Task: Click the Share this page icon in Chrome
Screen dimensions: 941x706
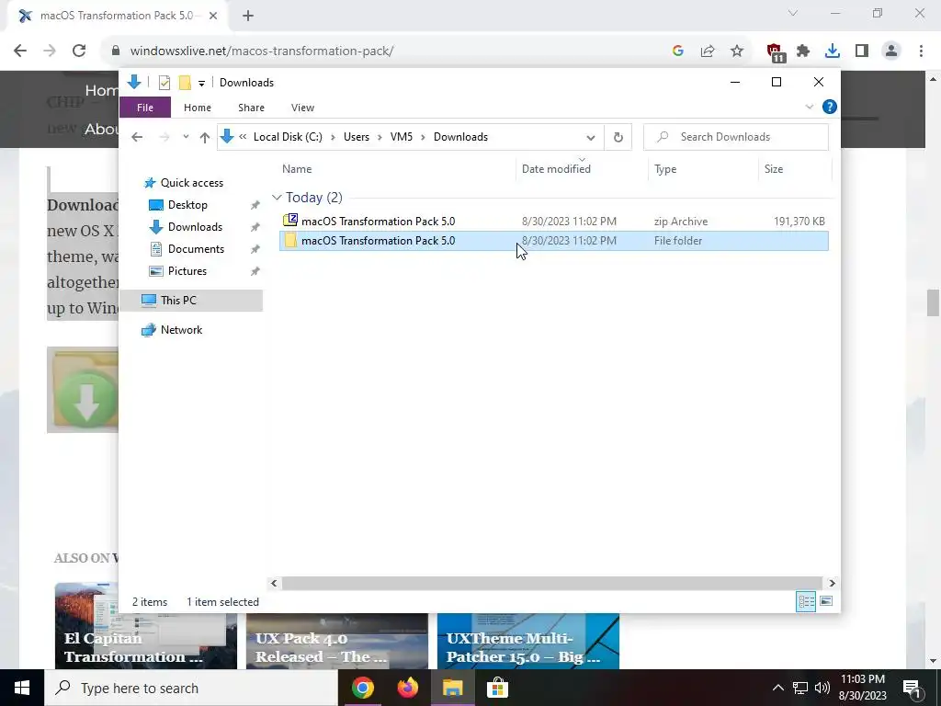Action: click(708, 51)
